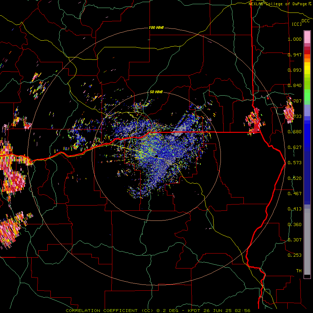
Task: Click the NEXLAB-College of DuPage credit text
Action: click(280, 4)
